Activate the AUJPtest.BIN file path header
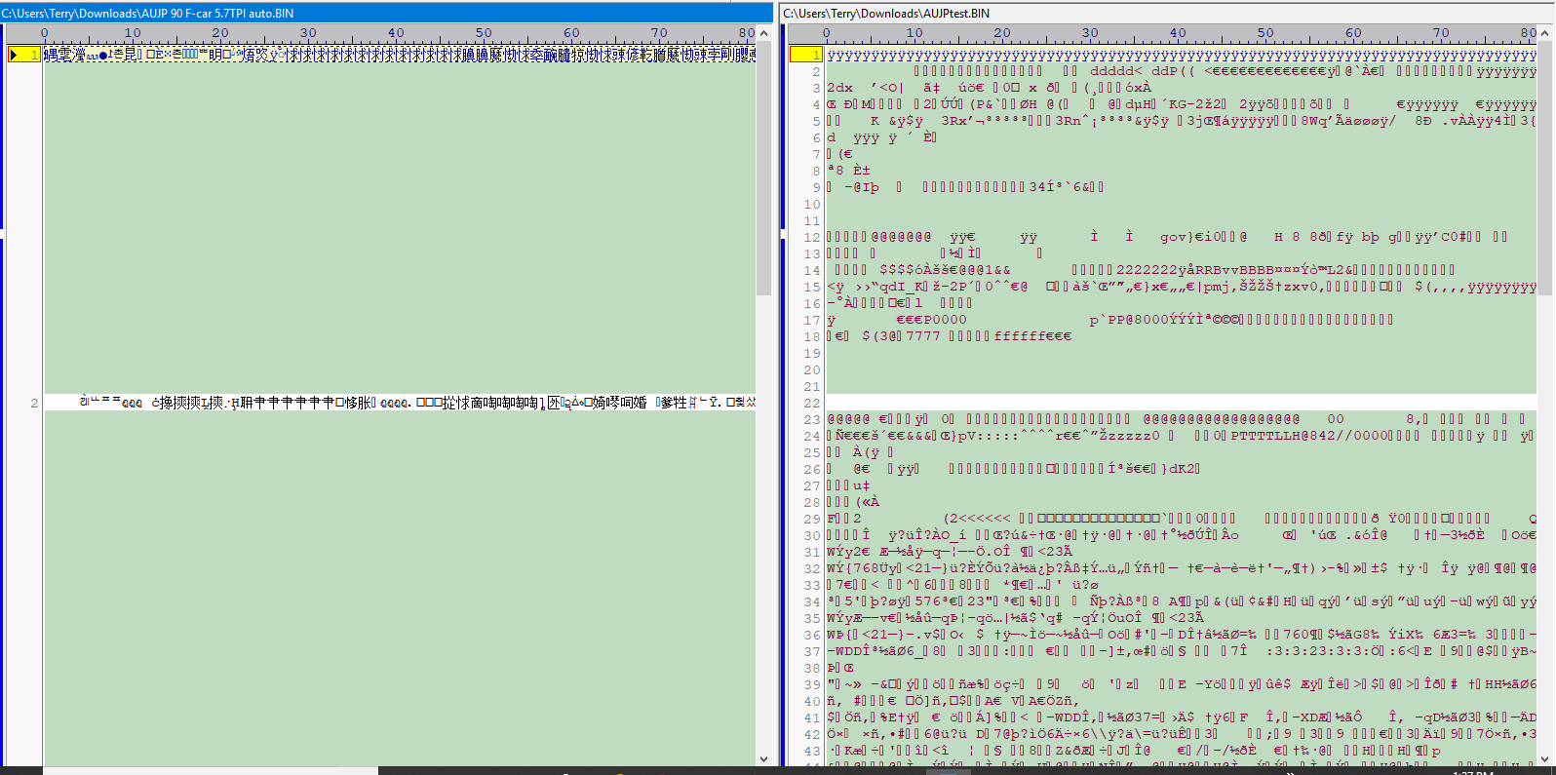This screenshot has height=775, width=1556. pos(887,13)
